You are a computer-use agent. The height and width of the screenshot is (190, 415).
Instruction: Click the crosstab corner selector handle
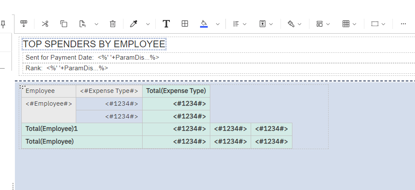[x=23, y=87]
